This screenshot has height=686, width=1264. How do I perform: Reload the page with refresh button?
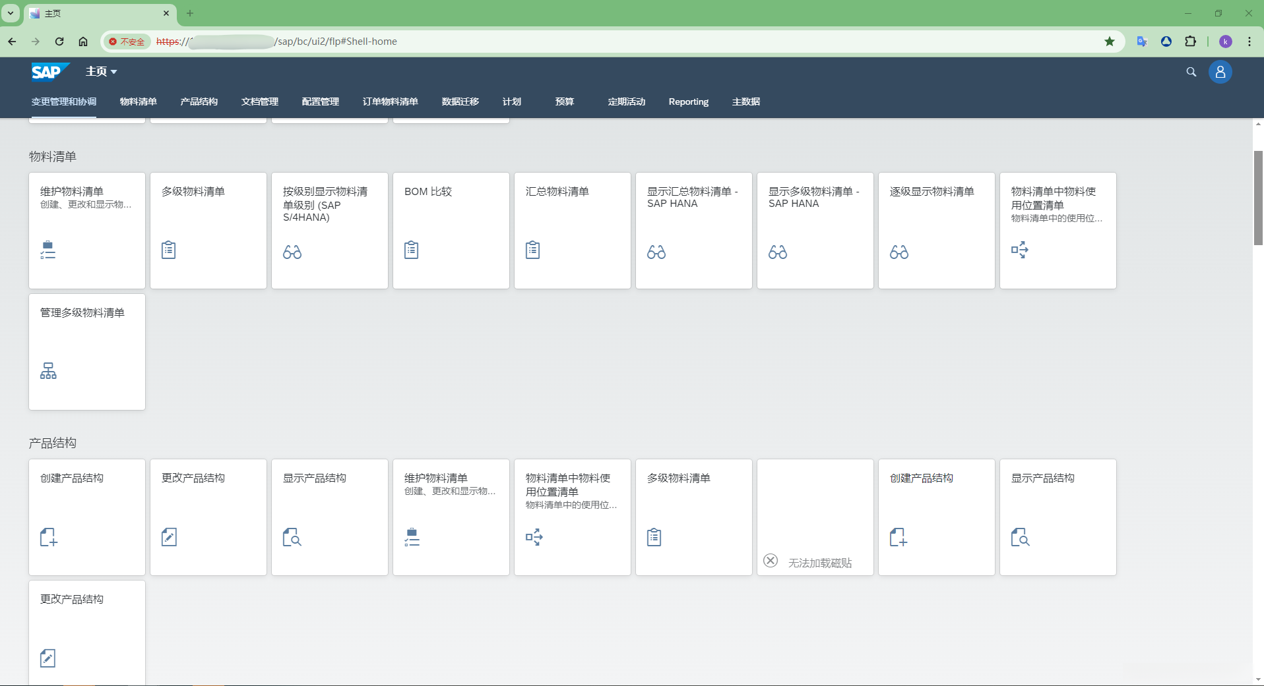click(59, 42)
